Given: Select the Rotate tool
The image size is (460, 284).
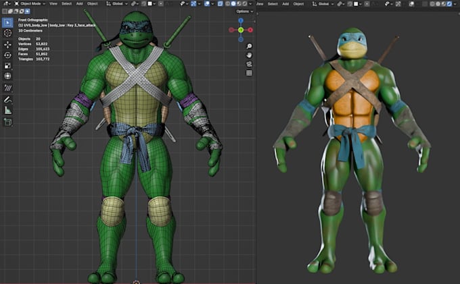Looking at the screenshot, I should pyautogui.click(x=7, y=55).
